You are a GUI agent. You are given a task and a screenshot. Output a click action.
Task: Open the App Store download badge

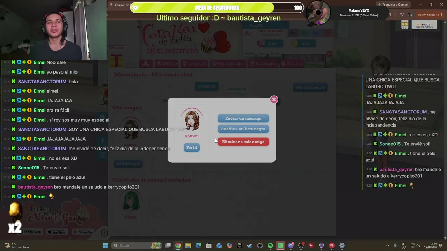click(57, 232)
